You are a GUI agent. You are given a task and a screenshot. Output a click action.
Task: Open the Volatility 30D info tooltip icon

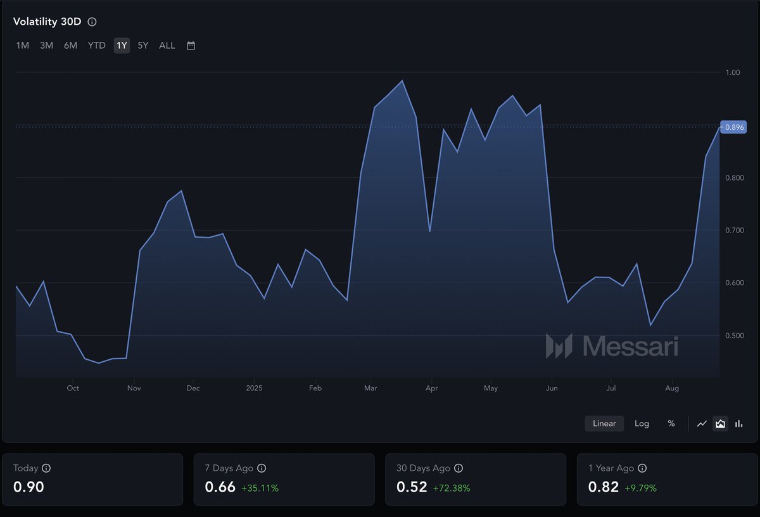92,22
